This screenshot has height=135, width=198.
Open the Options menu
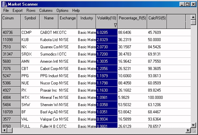[x=62, y=11]
